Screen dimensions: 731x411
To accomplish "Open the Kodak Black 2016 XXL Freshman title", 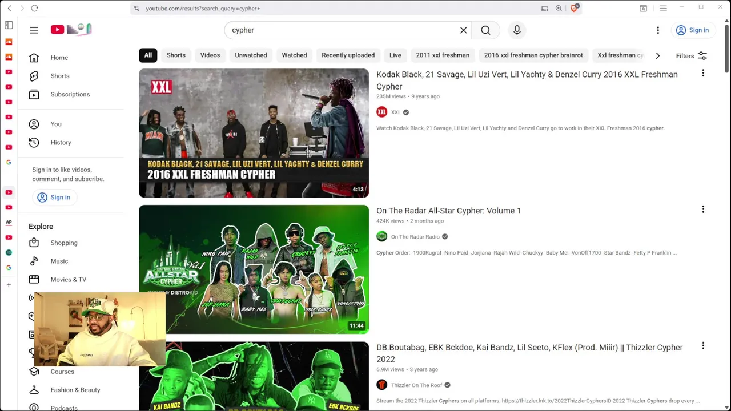I will (x=527, y=80).
